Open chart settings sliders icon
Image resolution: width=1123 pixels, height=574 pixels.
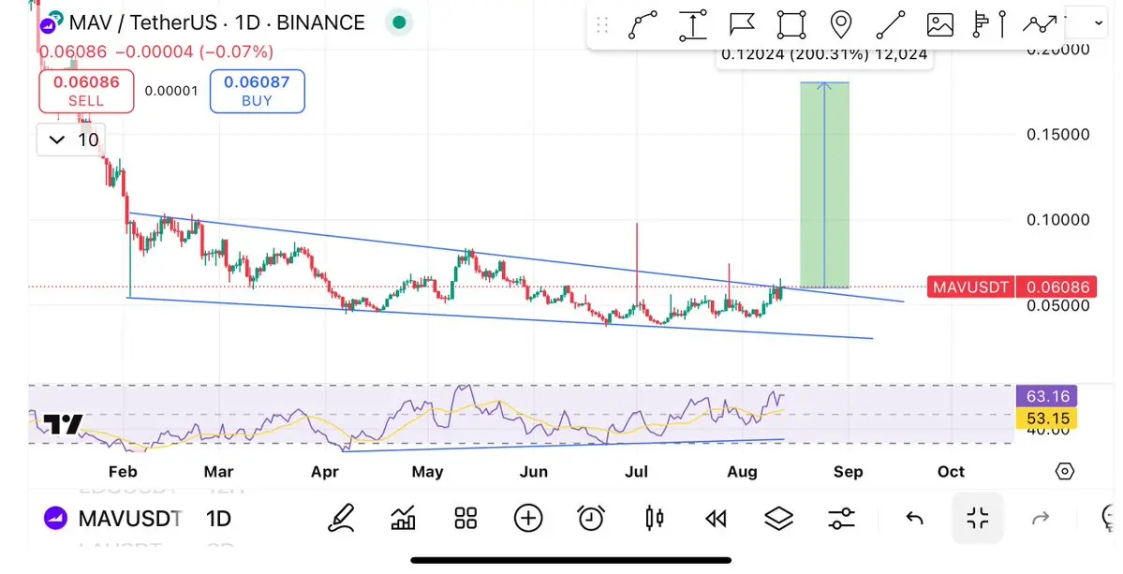[841, 518]
